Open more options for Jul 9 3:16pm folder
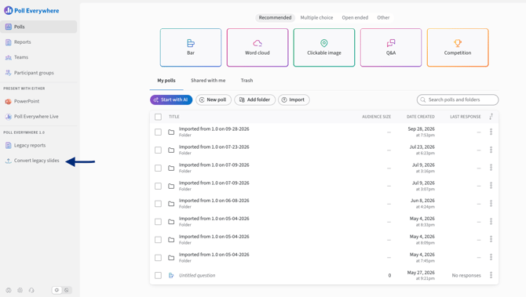The height and width of the screenshot is (297, 526). click(x=491, y=168)
